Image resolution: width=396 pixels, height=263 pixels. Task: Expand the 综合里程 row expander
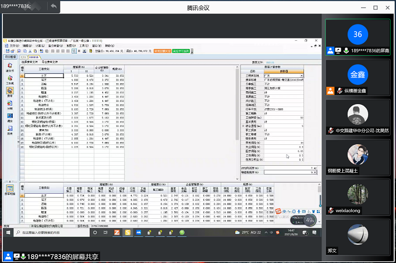243,126
